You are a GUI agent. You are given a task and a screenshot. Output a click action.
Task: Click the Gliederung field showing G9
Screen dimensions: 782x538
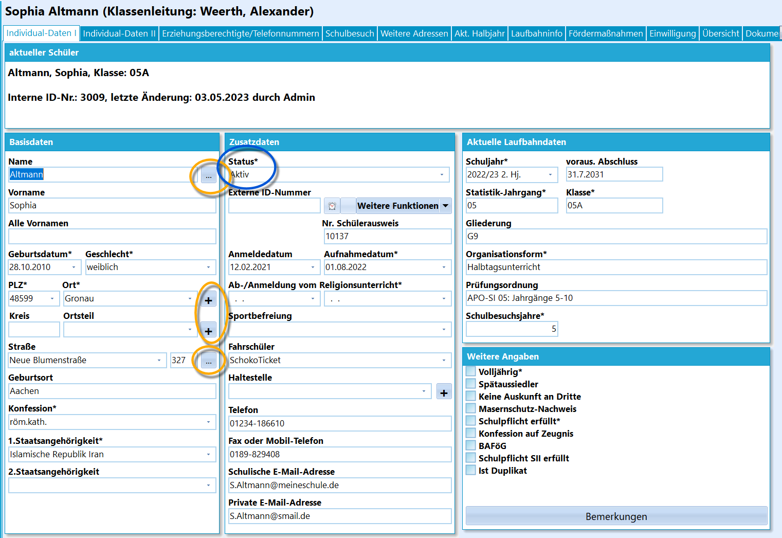point(616,237)
